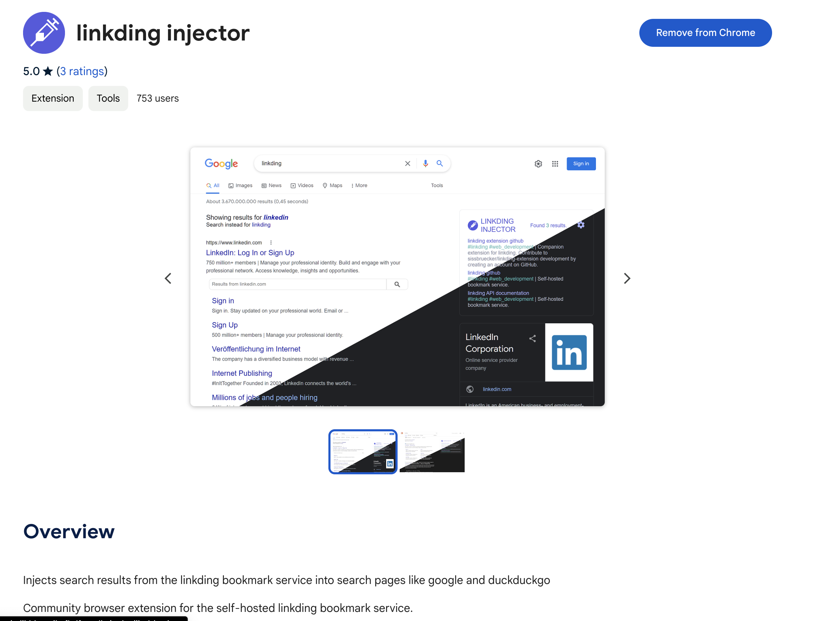Click the 753 users text

click(158, 98)
